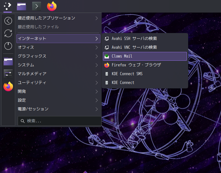Launch Firefox ウェブ・ブラウザ from submenu
Image resolution: width=221 pixels, height=173 pixels.
tap(145, 65)
